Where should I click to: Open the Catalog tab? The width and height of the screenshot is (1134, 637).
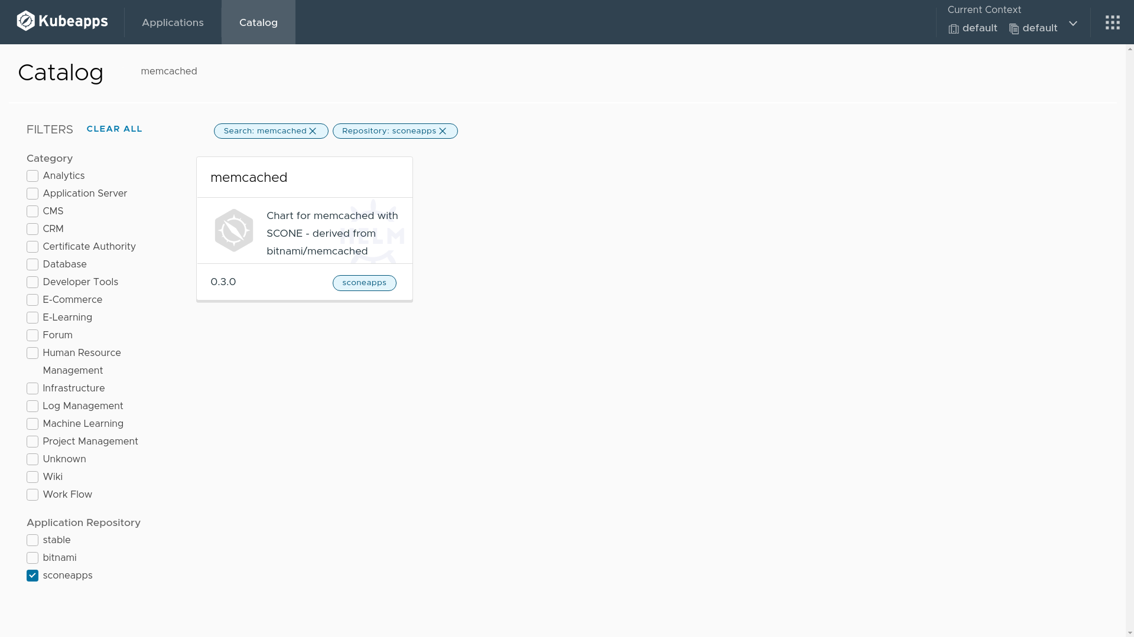click(258, 22)
